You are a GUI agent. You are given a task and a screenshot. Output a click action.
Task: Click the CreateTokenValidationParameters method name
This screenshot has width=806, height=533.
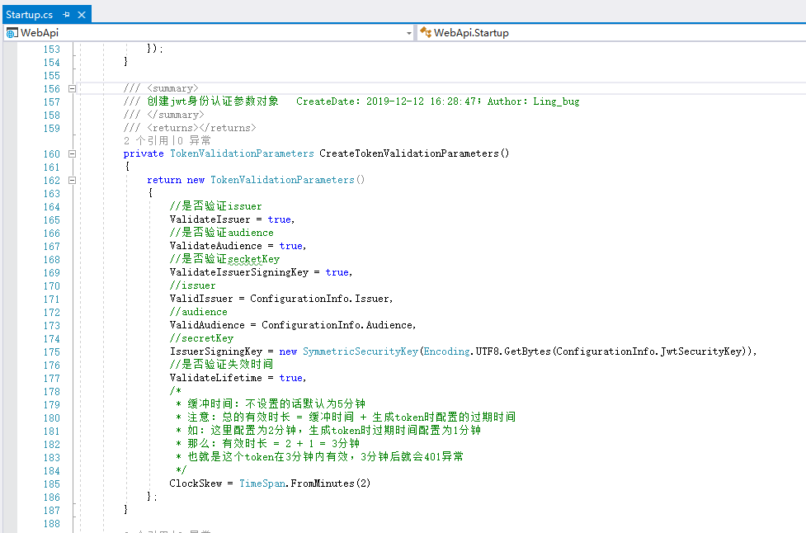coord(409,153)
